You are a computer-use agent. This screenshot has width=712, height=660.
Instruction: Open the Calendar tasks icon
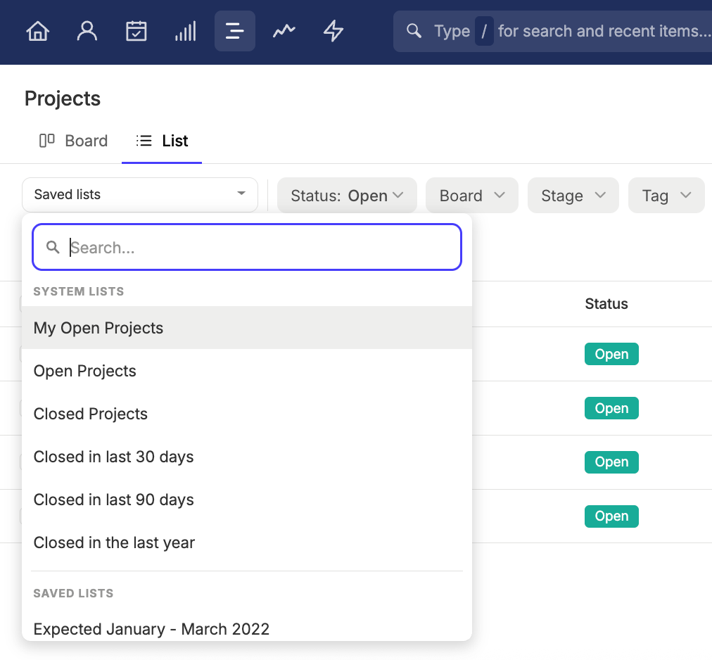tap(136, 32)
